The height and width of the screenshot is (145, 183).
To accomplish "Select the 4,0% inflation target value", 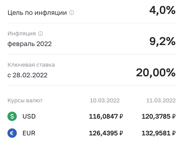I will [x=162, y=10].
